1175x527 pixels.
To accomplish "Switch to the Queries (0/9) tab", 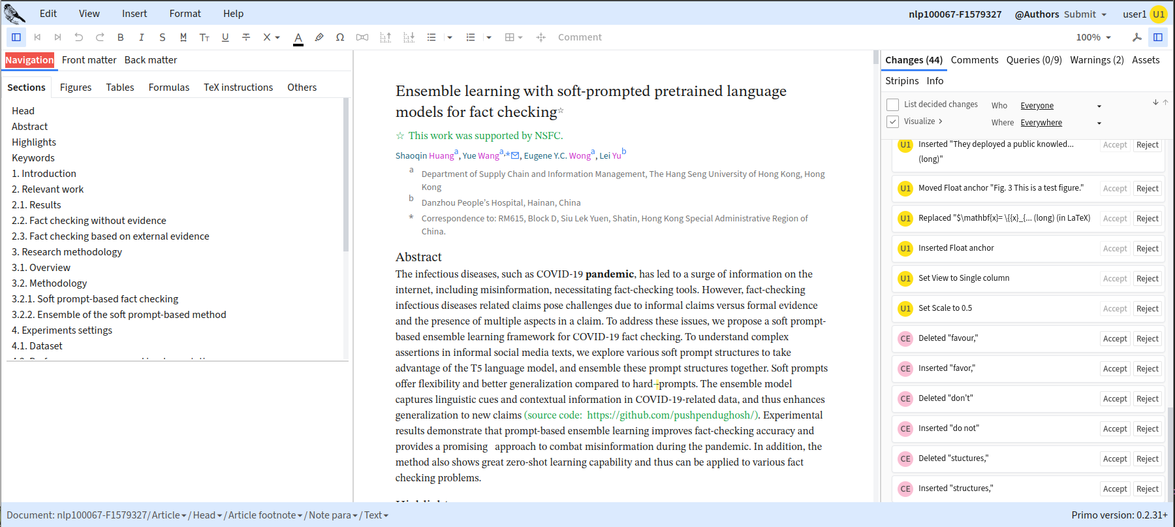I will (1034, 60).
